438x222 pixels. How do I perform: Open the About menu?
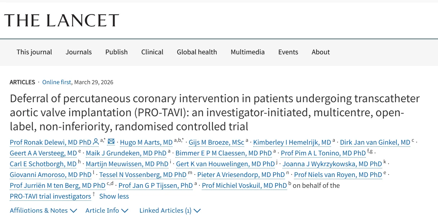(320, 52)
